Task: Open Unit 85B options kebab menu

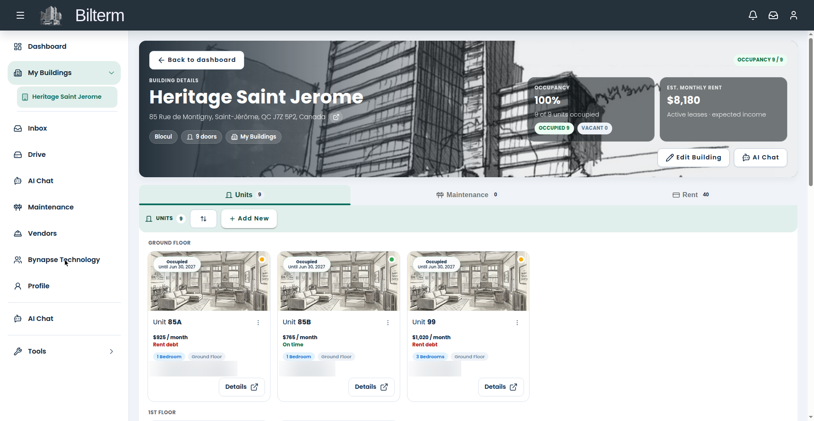Action: (388, 323)
